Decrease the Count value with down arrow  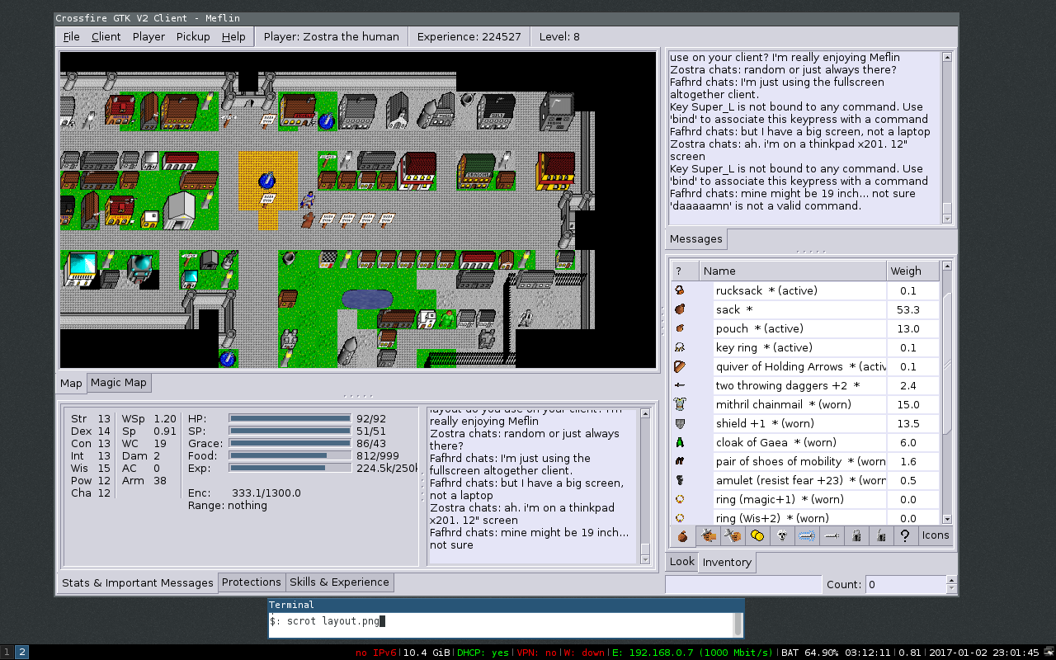[x=953, y=589]
